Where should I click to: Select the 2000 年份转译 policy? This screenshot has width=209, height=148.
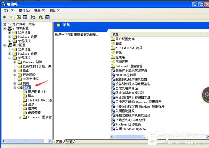tap(124, 75)
